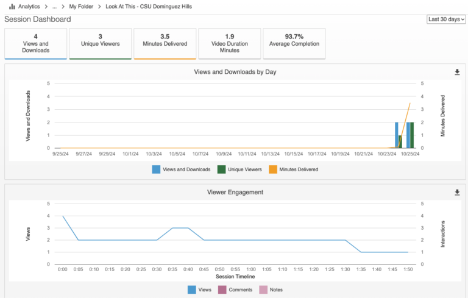Switch to the Minutes Delivered tab
The height and width of the screenshot is (298, 468).
coord(165,43)
